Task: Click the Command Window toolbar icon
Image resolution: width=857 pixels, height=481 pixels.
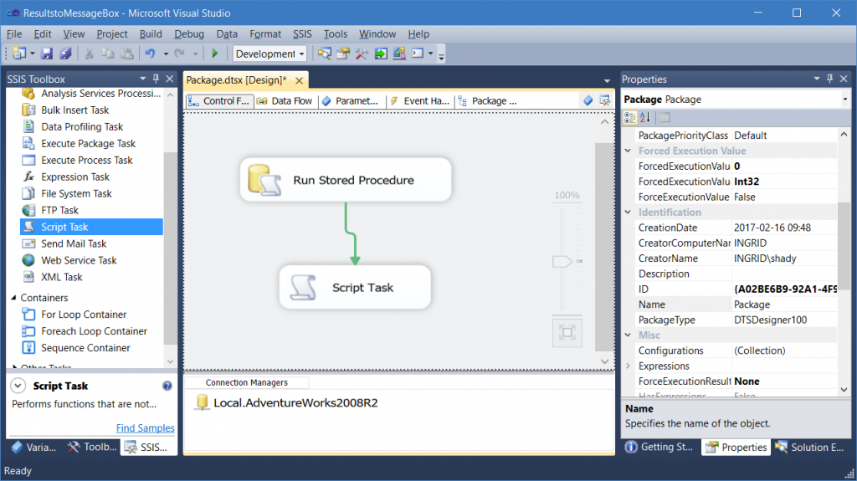Action: [418, 54]
